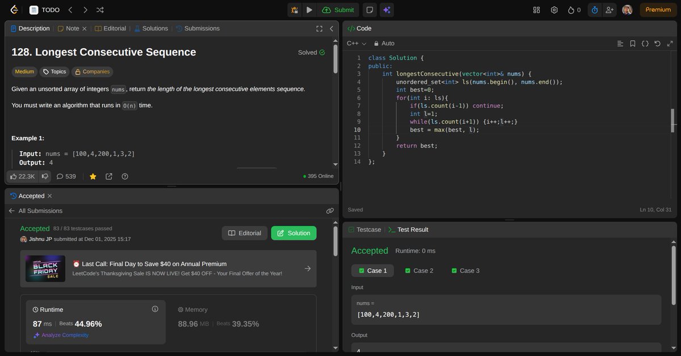The image size is (681, 356).
Task: Open the sticky note icon in the top bar
Action: point(369,10)
